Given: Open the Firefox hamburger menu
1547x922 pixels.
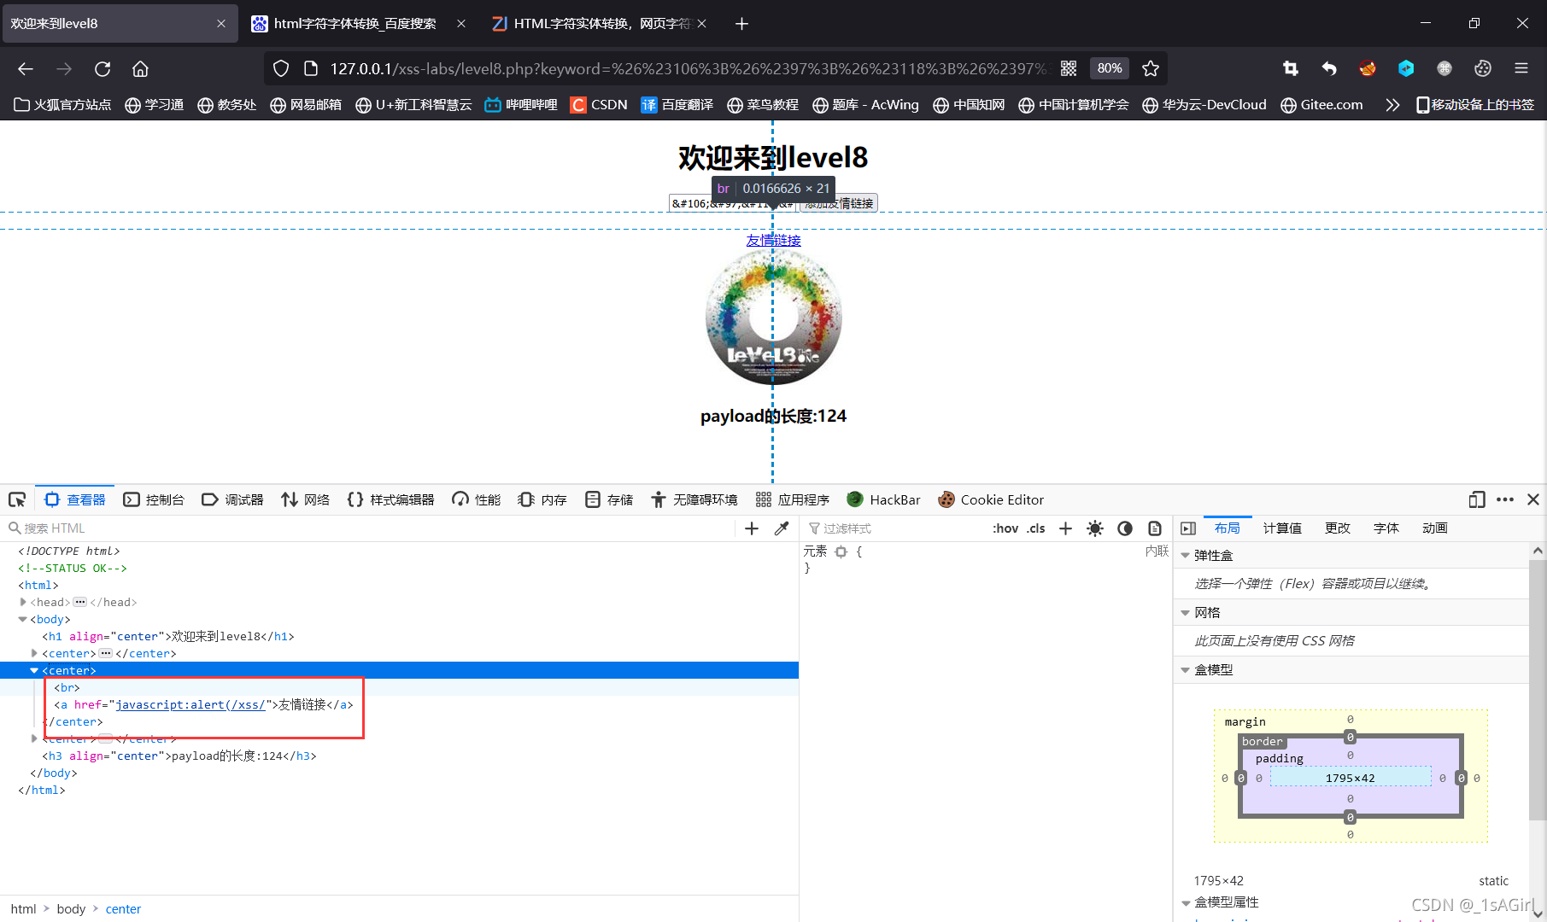Looking at the screenshot, I should (x=1521, y=68).
